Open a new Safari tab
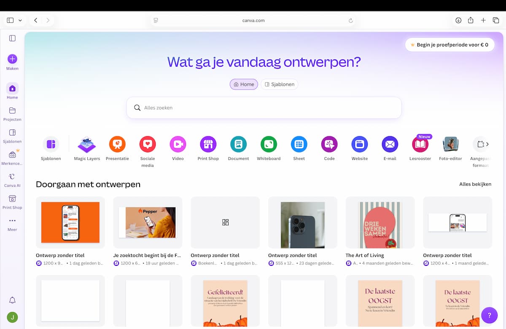 pos(483,20)
